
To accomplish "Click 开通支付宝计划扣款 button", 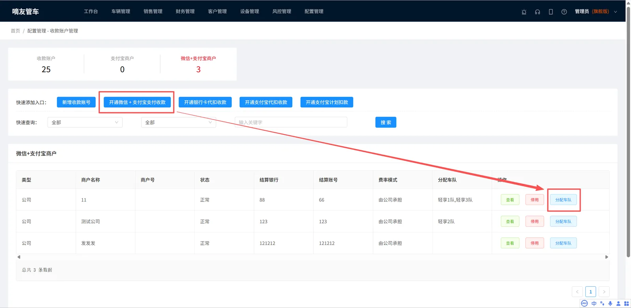I will click(x=327, y=102).
